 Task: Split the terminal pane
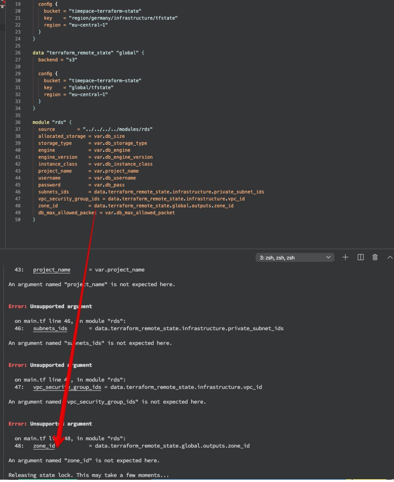pyautogui.click(x=361, y=257)
